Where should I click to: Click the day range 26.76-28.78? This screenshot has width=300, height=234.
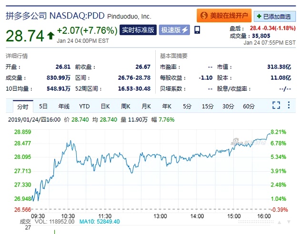coord(134,78)
